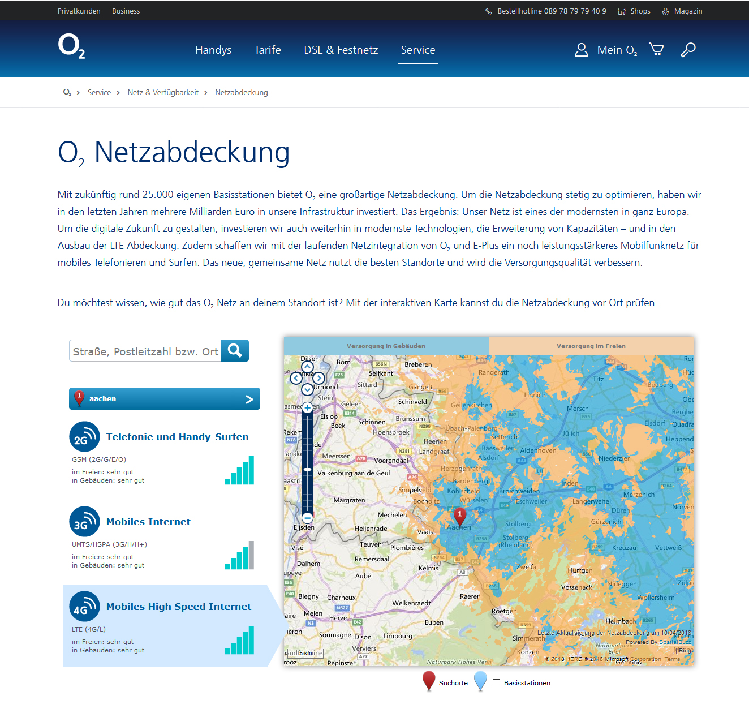This screenshot has width=749, height=713.
Task: Select the 2G network icon
Action: click(x=84, y=437)
